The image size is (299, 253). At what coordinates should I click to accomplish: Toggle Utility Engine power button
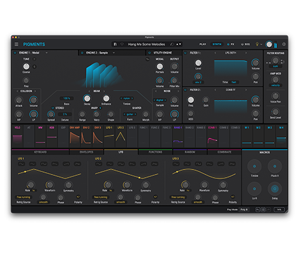(x=149, y=53)
